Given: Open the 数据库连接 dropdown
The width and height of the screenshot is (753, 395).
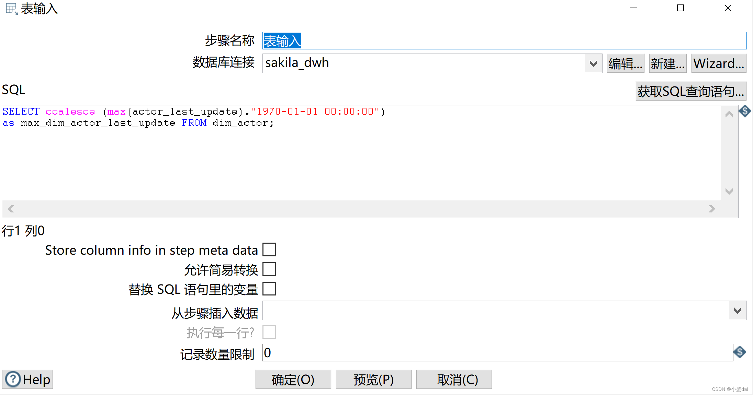Looking at the screenshot, I should click(x=593, y=63).
